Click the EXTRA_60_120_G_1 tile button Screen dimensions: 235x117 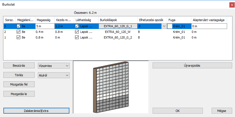(x=118, y=26)
